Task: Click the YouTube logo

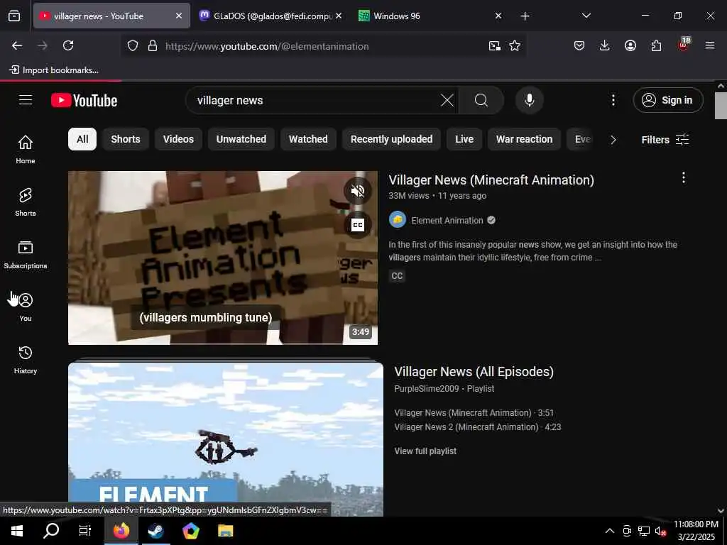Action: tap(84, 100)
